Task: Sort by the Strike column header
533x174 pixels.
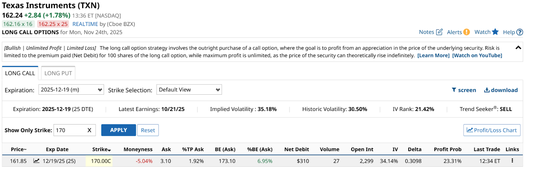Action: (x=101, y=149)
